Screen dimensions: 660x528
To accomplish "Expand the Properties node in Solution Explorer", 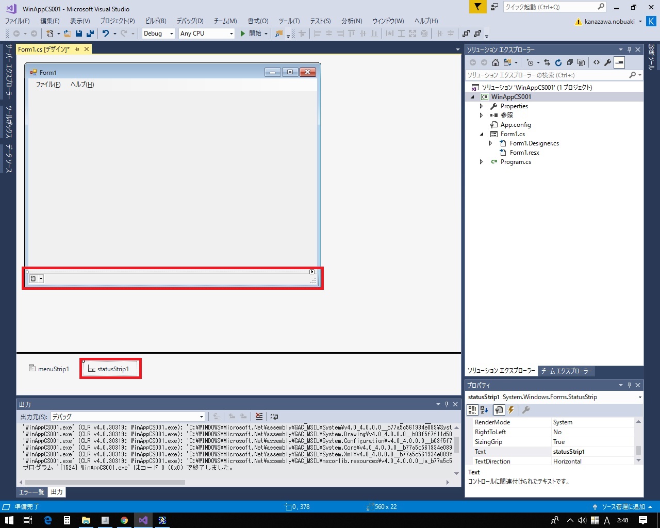I will (x=482, y=106).
